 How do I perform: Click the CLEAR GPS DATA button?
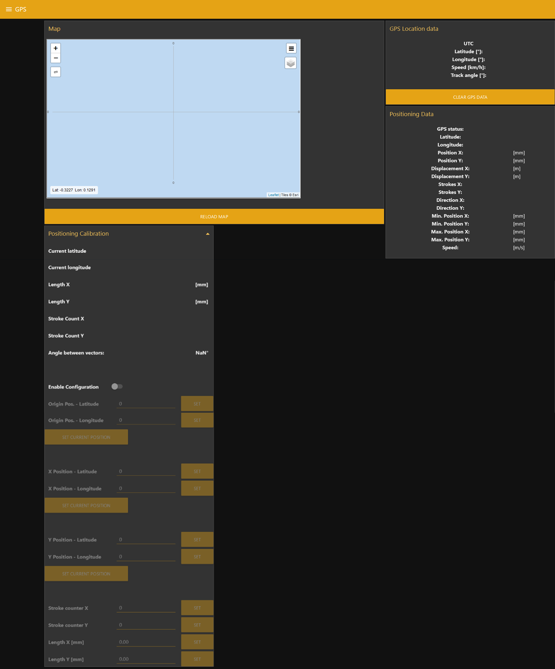pos(470,97)
